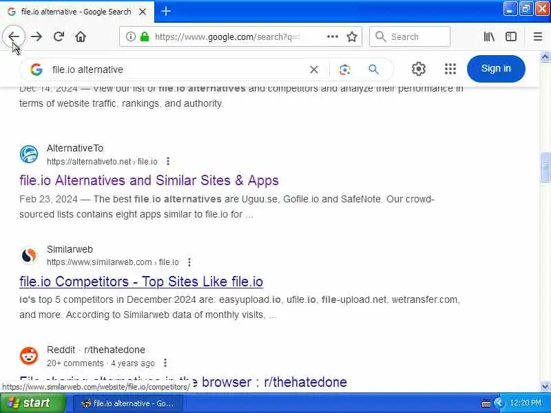Bookmark this page with the star icon
The width and height of the screenshot is (551, 413).
coord(352,36)
